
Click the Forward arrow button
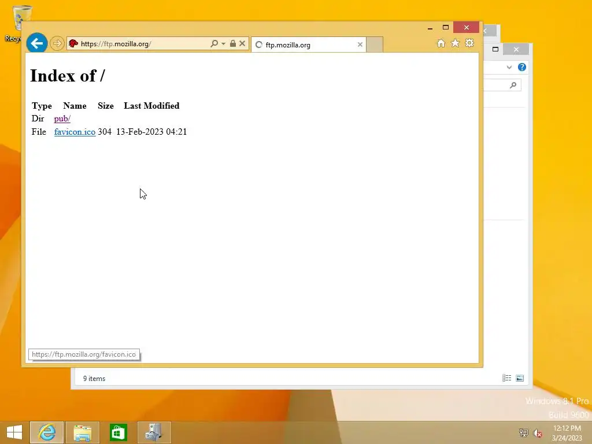click(57, 43)
